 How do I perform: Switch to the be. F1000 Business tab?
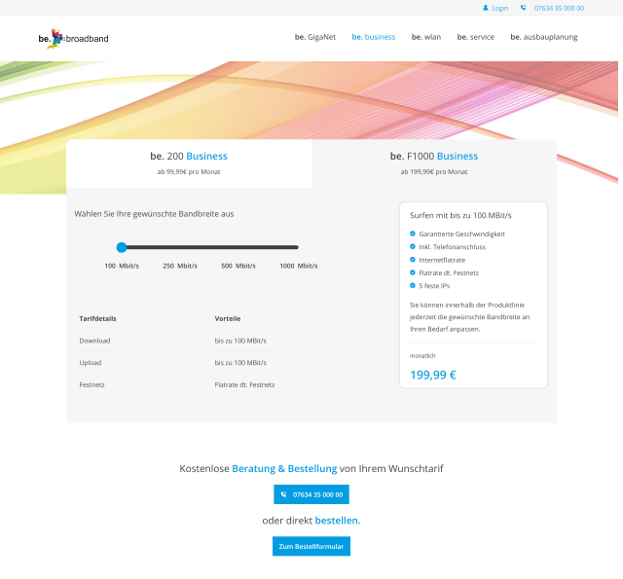(434, 163)
